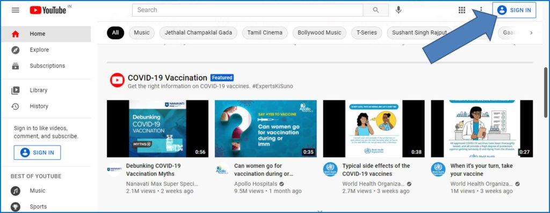Screen dimensions: 550x213
Task: Type in the Search input field
Action: [x=248, y=10]
